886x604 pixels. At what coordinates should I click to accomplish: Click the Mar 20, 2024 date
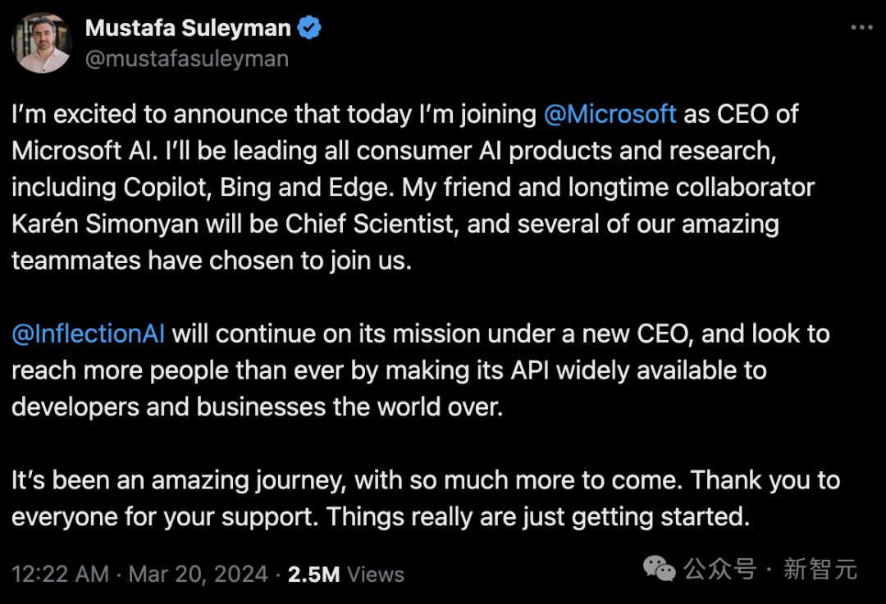click(198, 574)
